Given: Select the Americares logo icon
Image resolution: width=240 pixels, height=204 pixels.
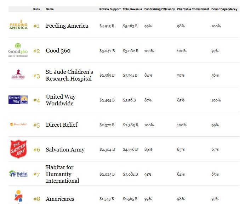Looking at the screenshot, I should tap(18, 197).
